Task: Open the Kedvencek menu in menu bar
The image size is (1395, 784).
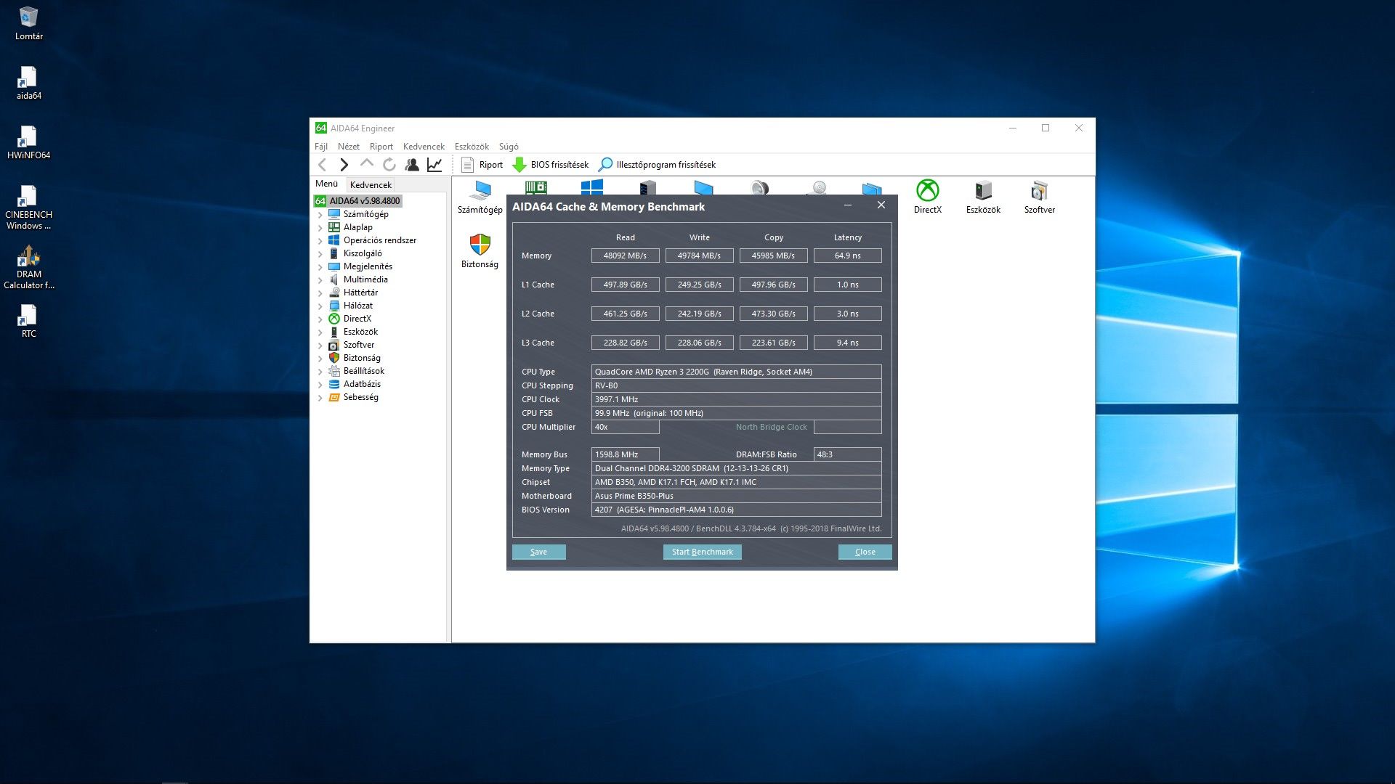Action: [424, 147]
